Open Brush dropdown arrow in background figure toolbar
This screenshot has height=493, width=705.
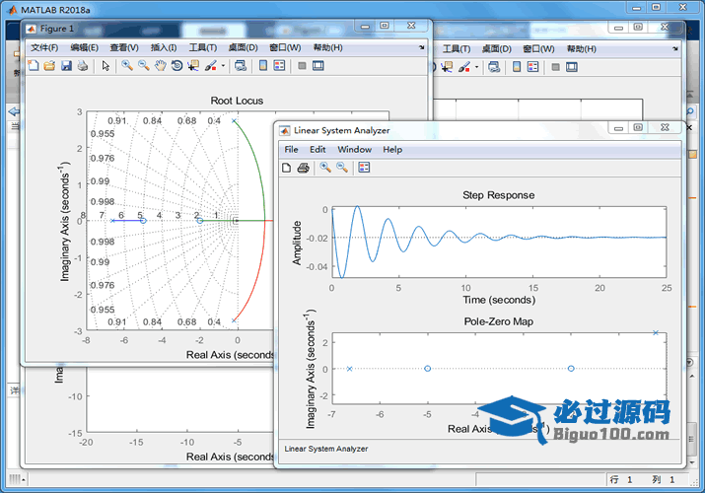pyautogui.click(x=476, y=67)
